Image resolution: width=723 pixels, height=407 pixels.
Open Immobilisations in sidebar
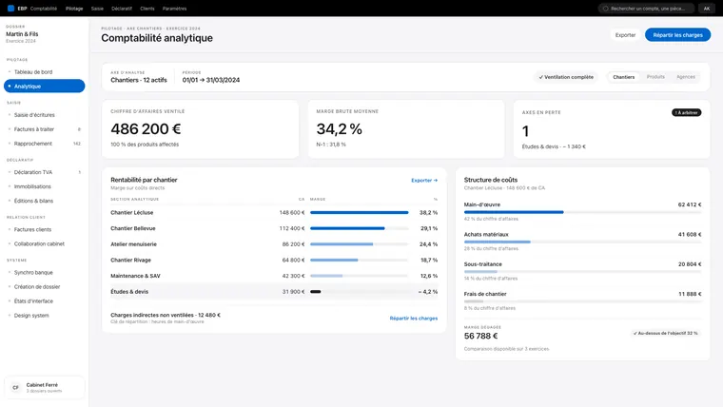click(x=45, y=186)
